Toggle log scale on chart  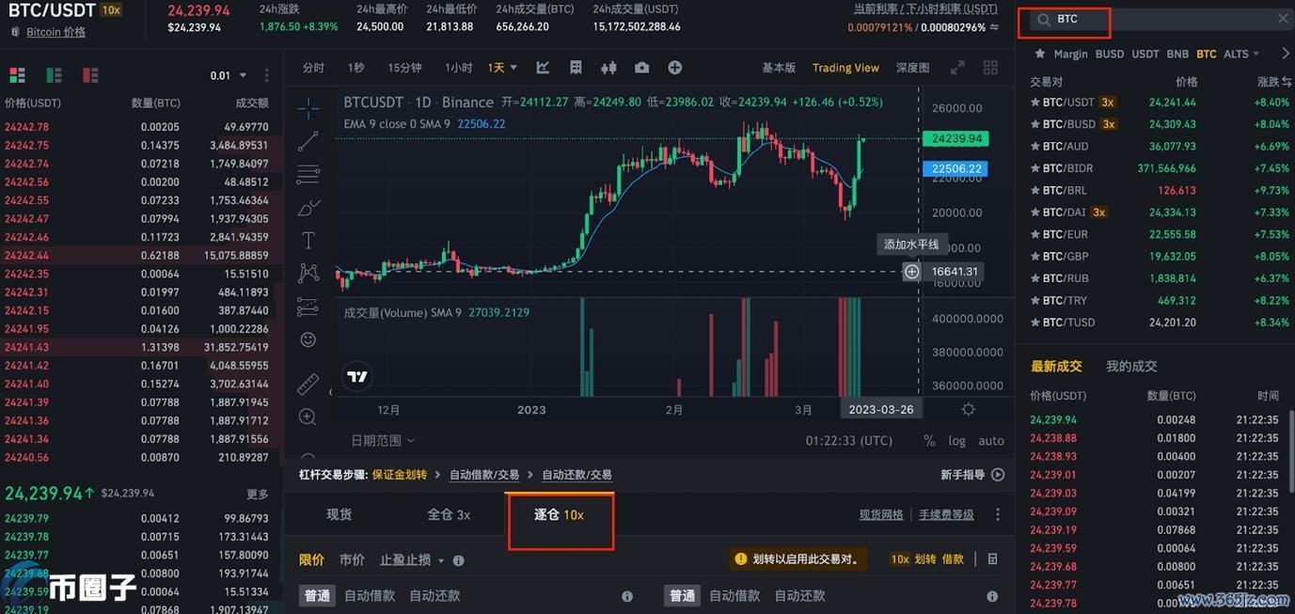[957, 440]
